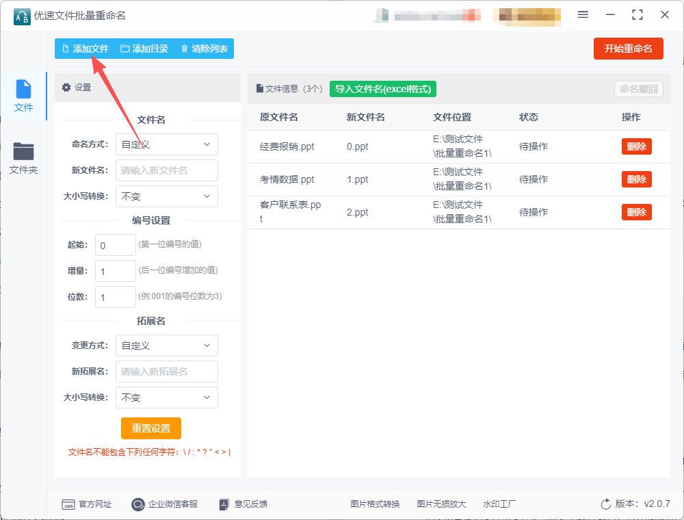Delete the 客户联系表.ppt row

tap(636, 212)
